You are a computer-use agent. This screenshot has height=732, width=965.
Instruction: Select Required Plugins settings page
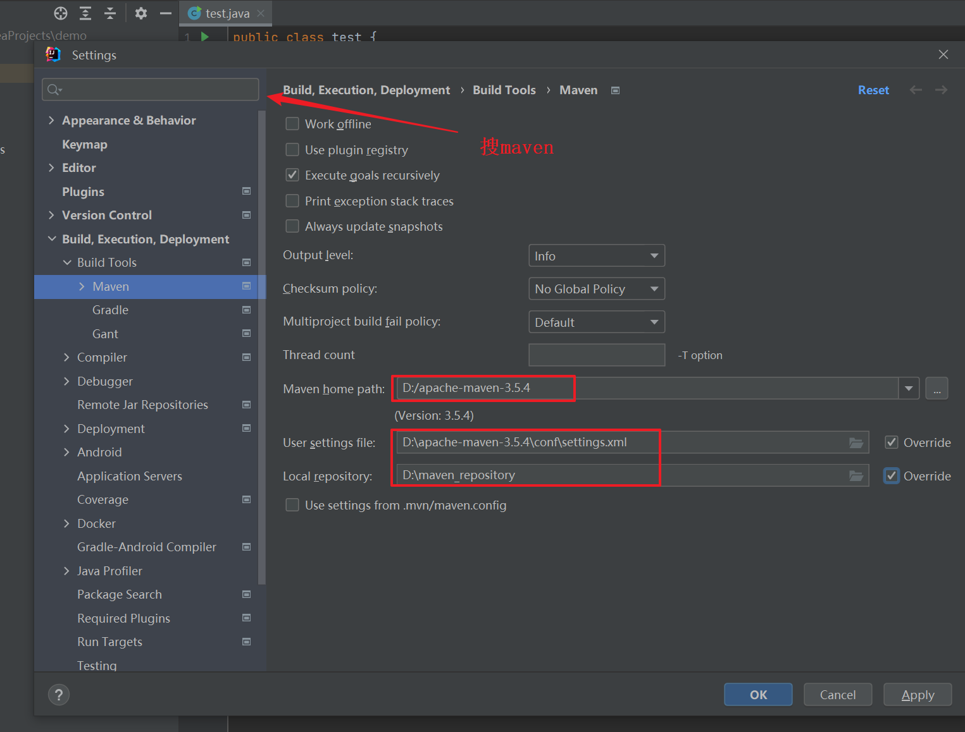(x=123, y=618)
